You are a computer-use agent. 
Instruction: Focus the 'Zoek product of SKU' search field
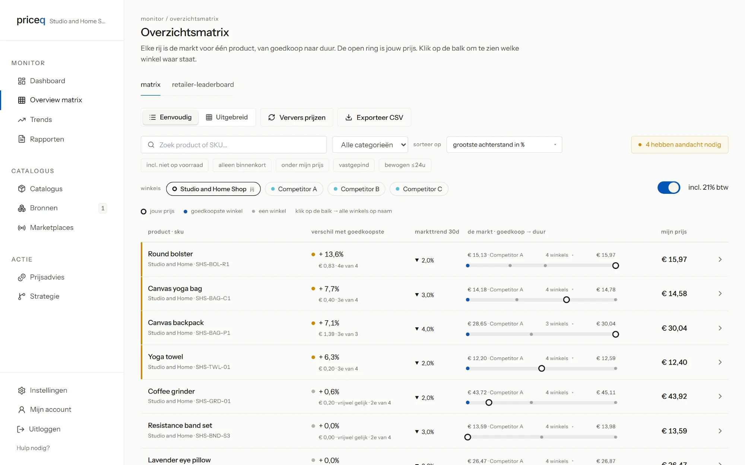tap(234, 145)
